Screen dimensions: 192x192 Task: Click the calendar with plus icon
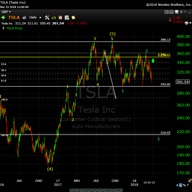[67, 18]
